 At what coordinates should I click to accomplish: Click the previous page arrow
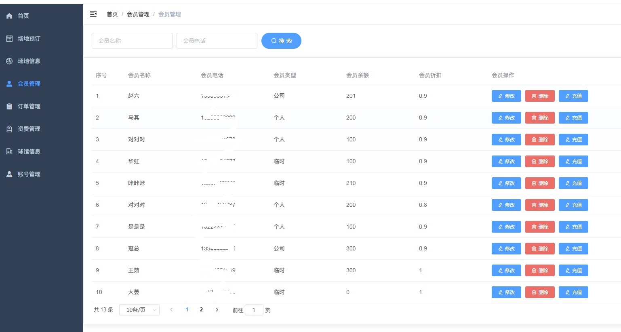click(x=171, y=310)
